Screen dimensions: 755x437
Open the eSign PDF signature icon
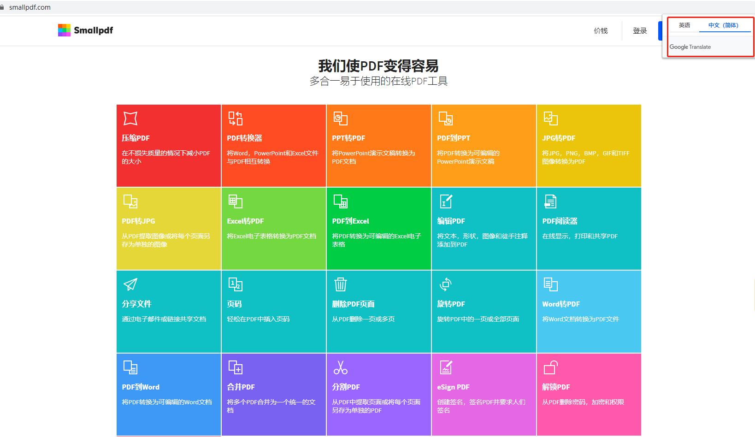[x=446, y=367]
